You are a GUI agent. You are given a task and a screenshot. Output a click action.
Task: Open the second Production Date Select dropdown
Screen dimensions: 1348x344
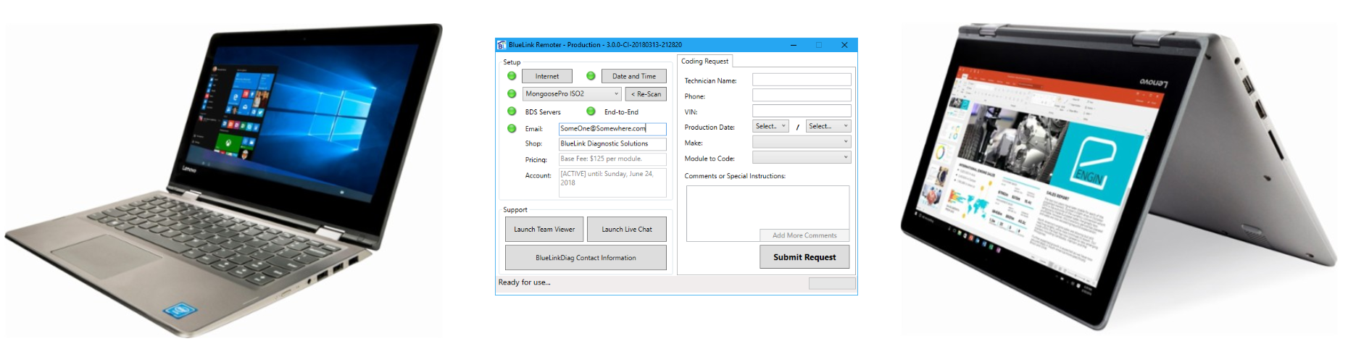click(828, 126)
